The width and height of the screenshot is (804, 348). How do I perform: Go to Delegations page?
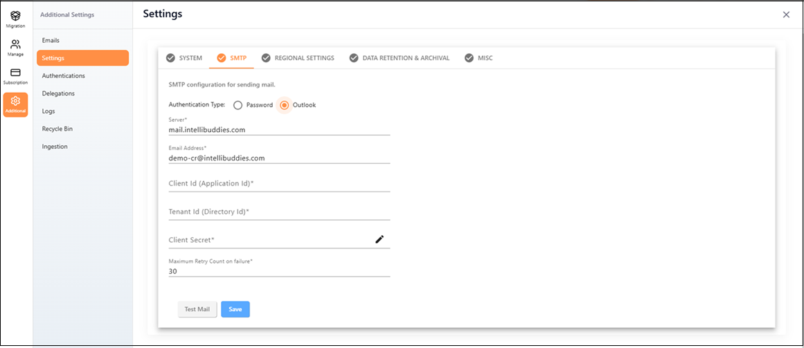(x=58, y=93)
